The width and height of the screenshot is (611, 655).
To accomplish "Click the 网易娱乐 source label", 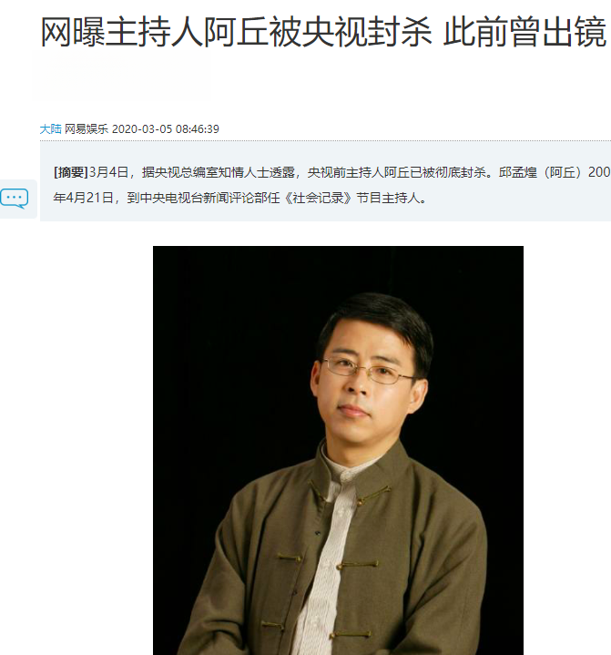I will coord(87,129).
